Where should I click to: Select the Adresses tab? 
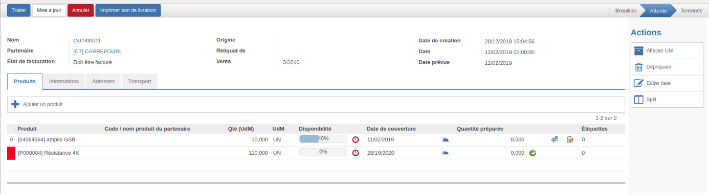click(x=103, y=81)
